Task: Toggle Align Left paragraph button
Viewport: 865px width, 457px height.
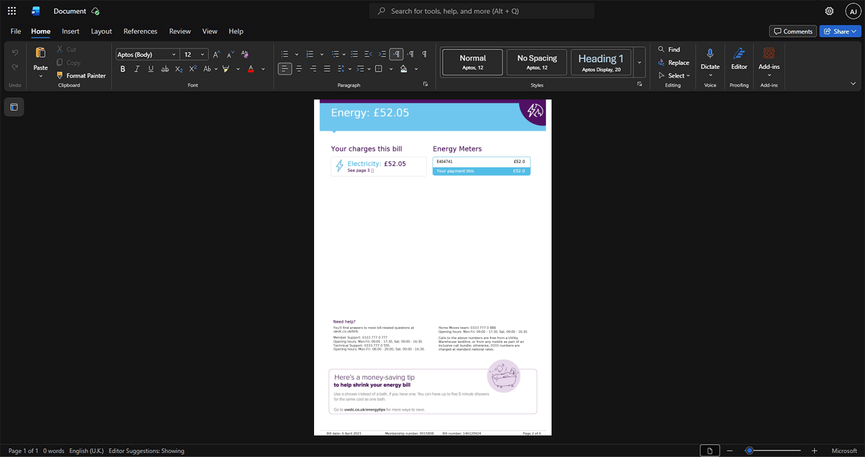Action: click(x=285, y=68)
